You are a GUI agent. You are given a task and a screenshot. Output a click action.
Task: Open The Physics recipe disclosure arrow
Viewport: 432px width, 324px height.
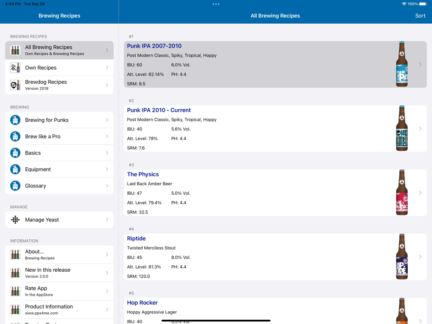[x=420, y=193]
